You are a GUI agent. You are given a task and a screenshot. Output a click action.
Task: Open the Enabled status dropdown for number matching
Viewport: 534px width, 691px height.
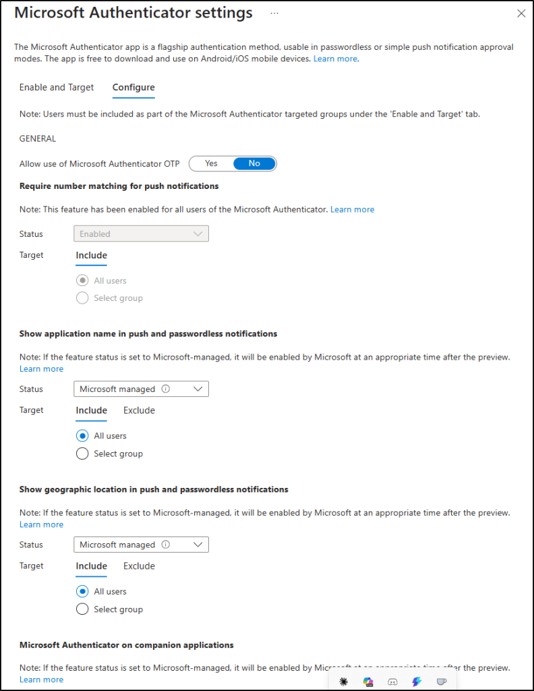click(141, 233)
